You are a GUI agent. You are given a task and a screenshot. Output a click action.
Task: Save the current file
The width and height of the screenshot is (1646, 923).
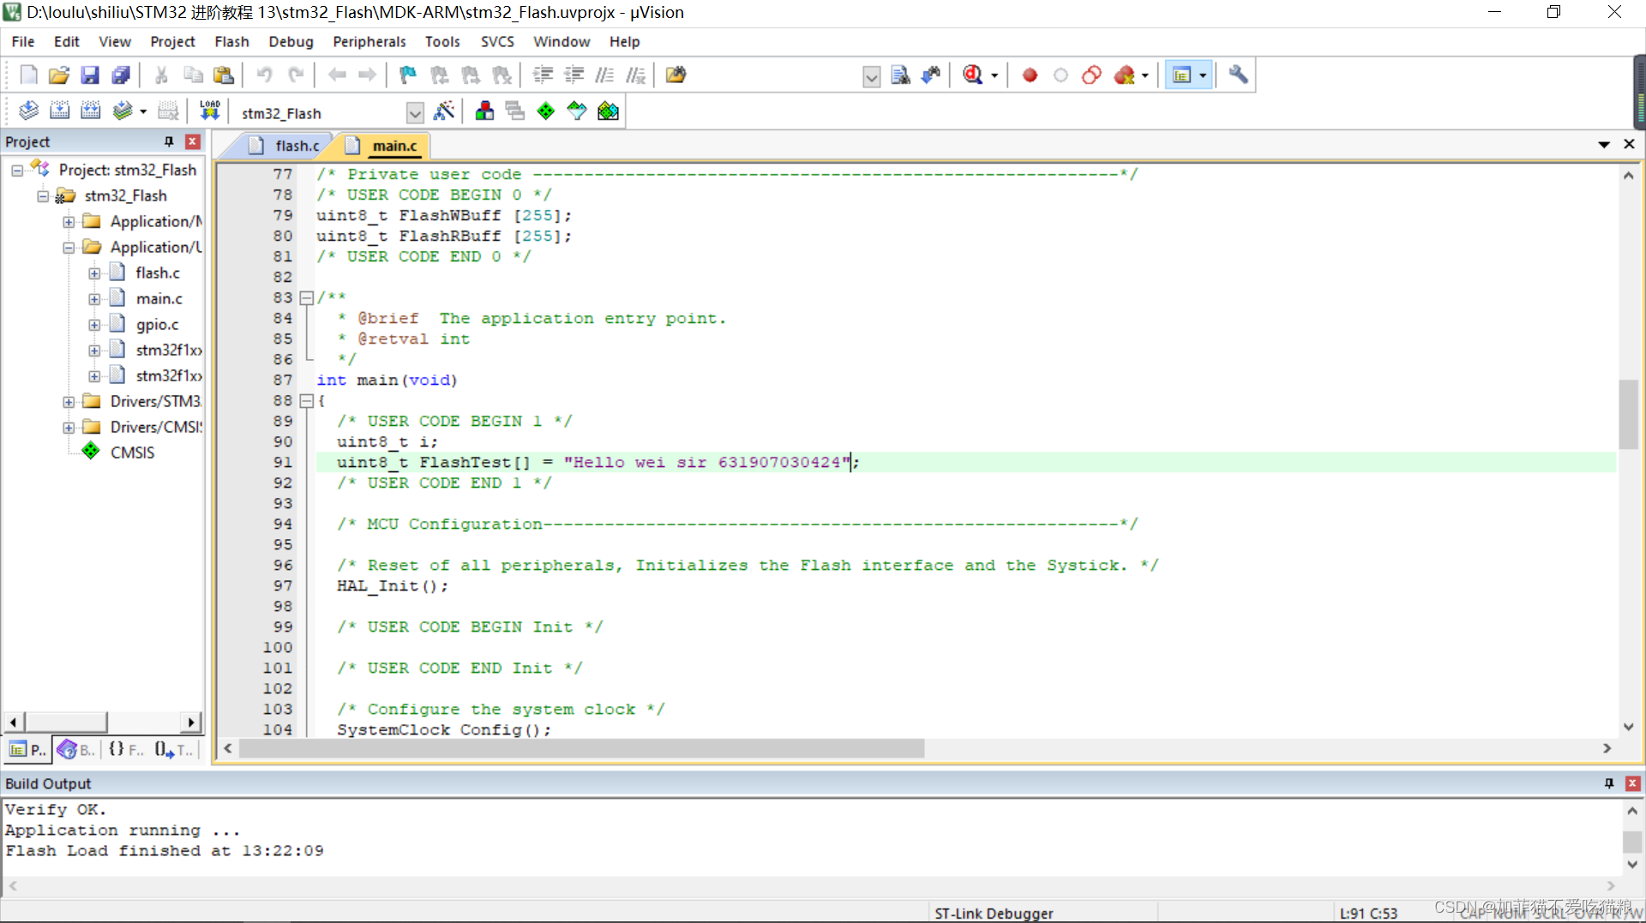(89, 75)
